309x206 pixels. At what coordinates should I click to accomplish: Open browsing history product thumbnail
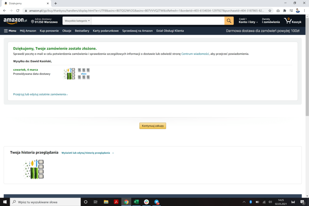34,169
